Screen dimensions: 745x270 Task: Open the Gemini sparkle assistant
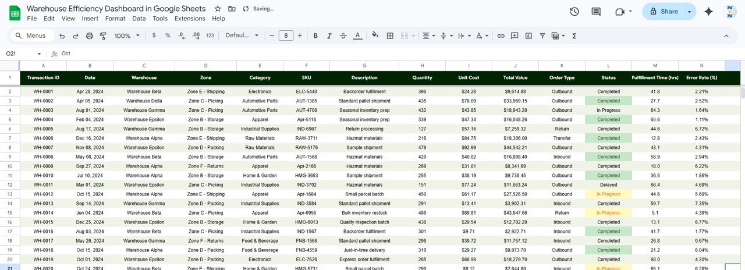(x=708, y=12)
